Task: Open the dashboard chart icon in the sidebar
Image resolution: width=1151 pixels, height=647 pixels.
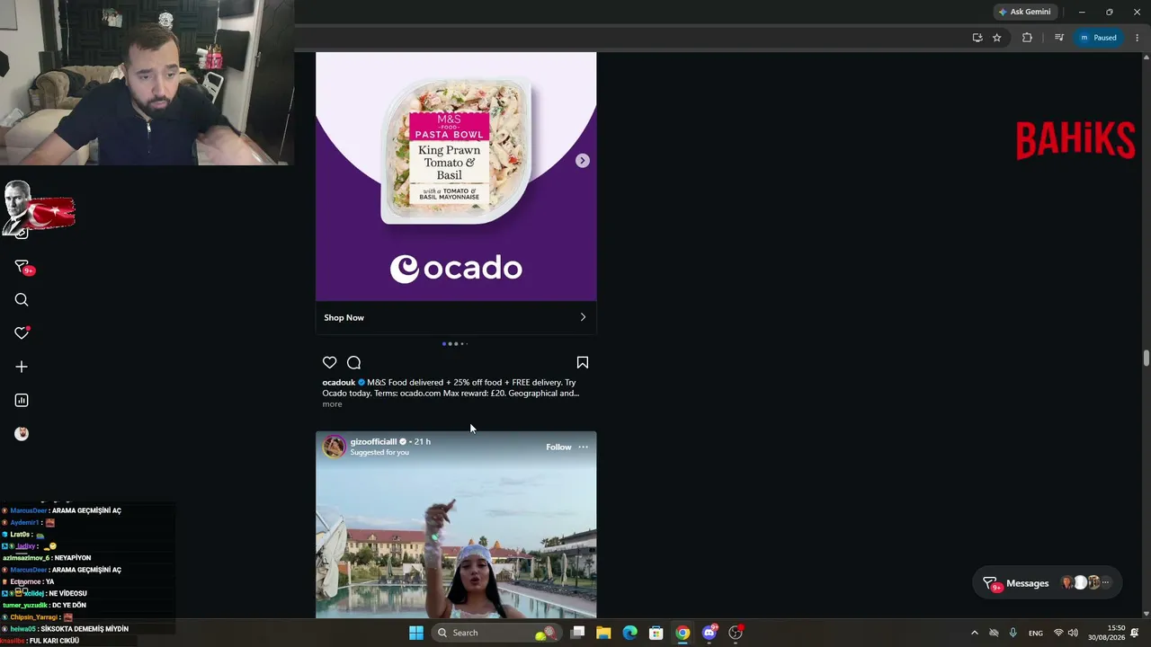Action: 22,400
